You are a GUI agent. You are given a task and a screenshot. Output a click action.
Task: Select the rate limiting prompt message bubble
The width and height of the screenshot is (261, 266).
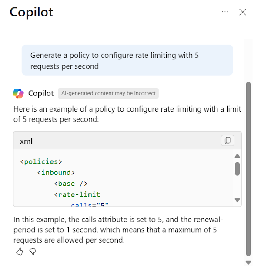(x=127, y=60)
